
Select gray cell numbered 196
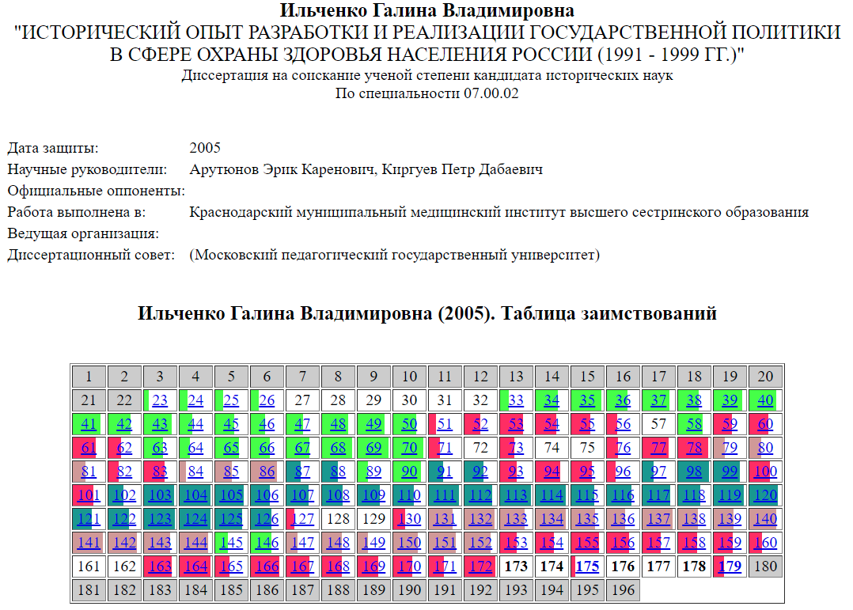[x=623, y=590]
